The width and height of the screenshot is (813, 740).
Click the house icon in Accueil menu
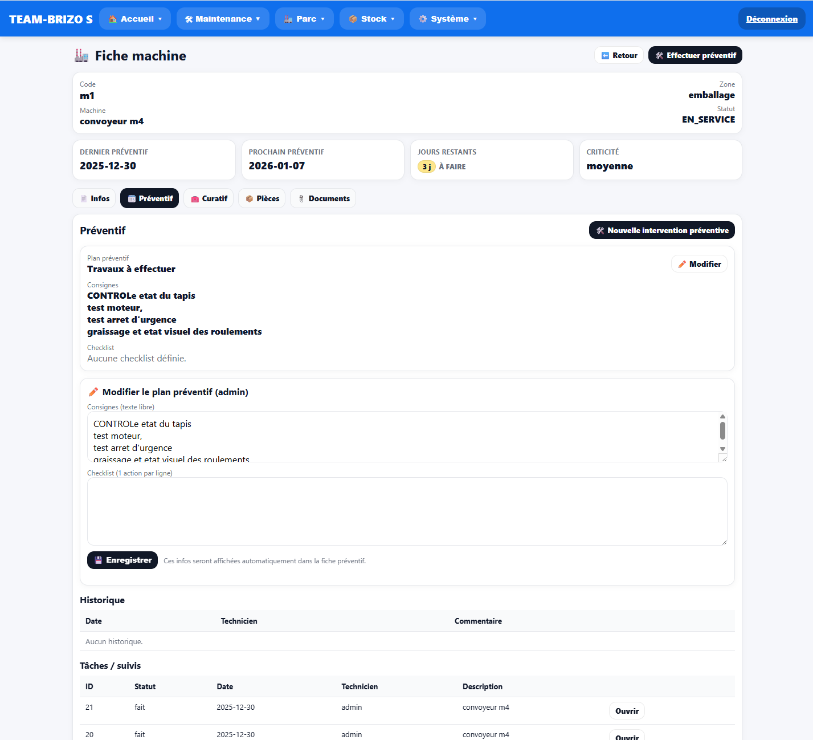click(113, 19)
